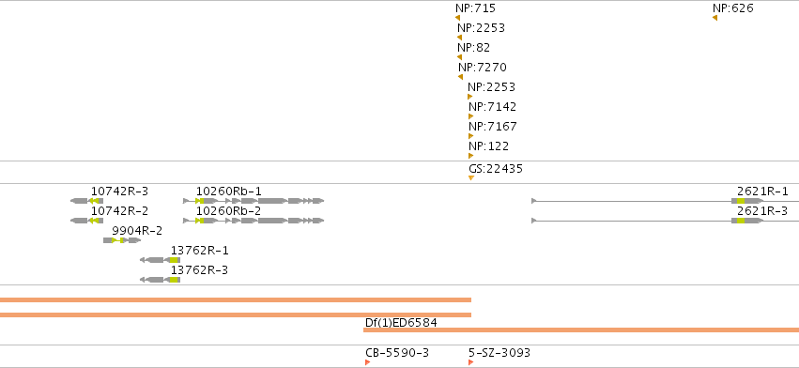Click the 5-SZ-3093 label
Viewport: 799px width, 368px height.
(x=499, y=353)
